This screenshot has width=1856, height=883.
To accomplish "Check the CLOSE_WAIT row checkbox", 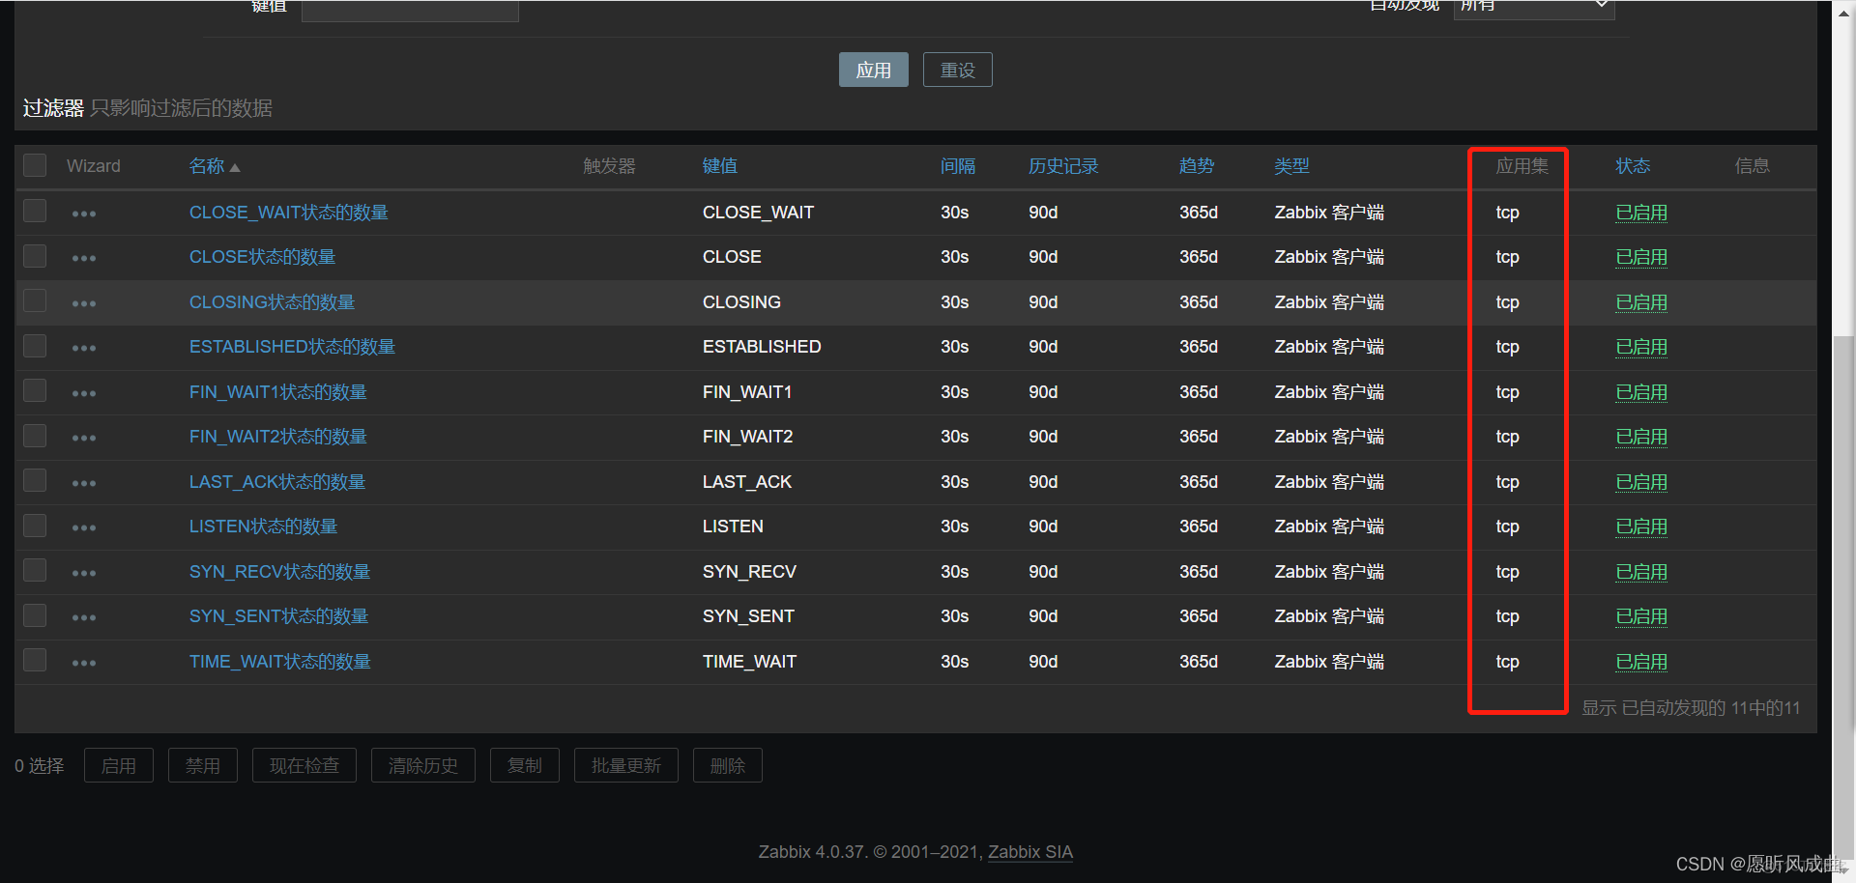I will 35,211.
